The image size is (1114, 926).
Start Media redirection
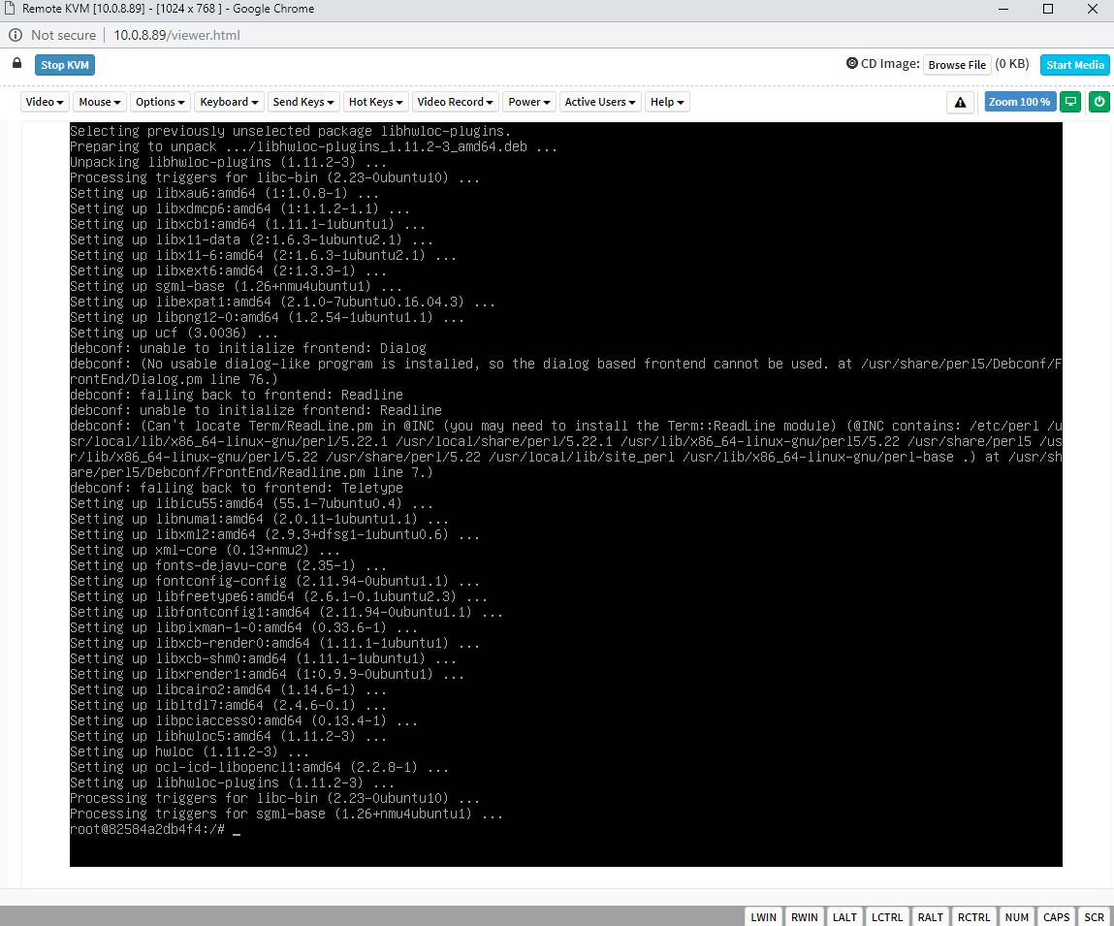(x=1075, y=65)
